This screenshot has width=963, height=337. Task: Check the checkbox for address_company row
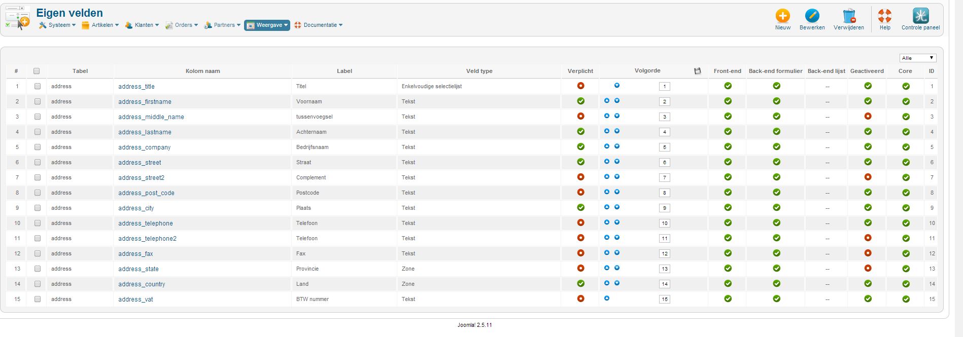pyautogui.click(x=38, y=147)
